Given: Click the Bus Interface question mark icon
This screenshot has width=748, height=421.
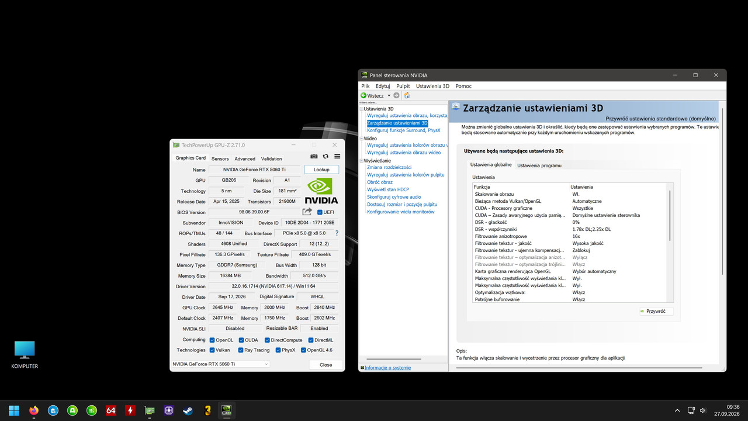Looking at the screenshot, I should point(337,233).
